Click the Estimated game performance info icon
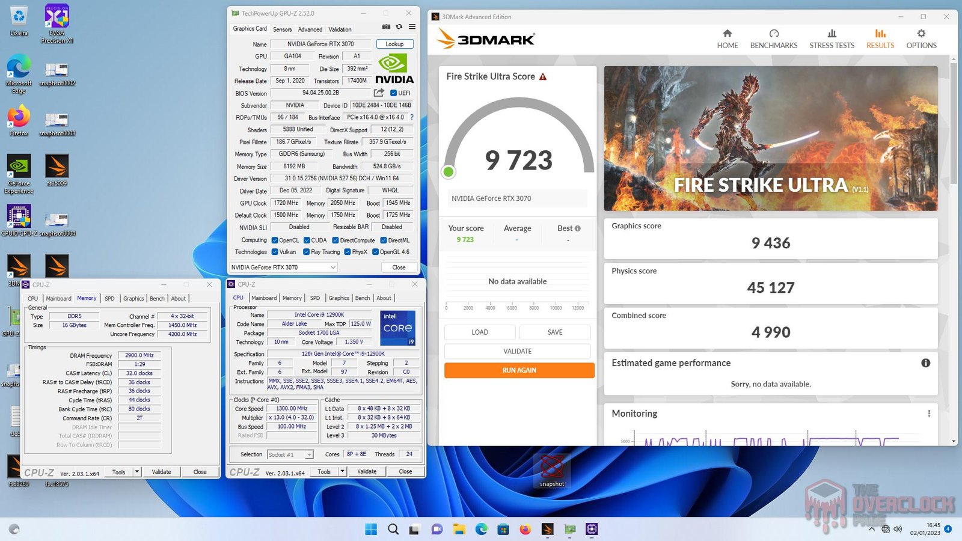The width and height of the screenshot is (962, 541). tap(927, 363)
